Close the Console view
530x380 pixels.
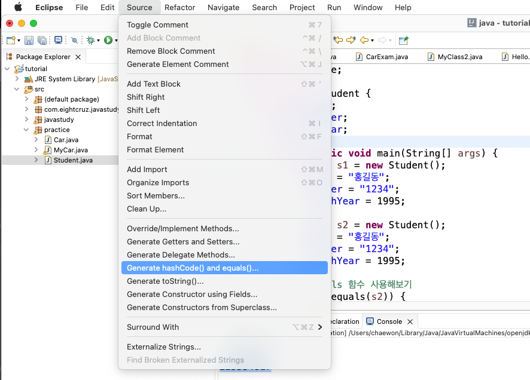coord(410,321)
